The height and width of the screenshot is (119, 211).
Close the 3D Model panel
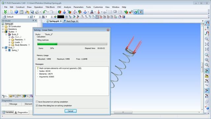coord(36,20)
